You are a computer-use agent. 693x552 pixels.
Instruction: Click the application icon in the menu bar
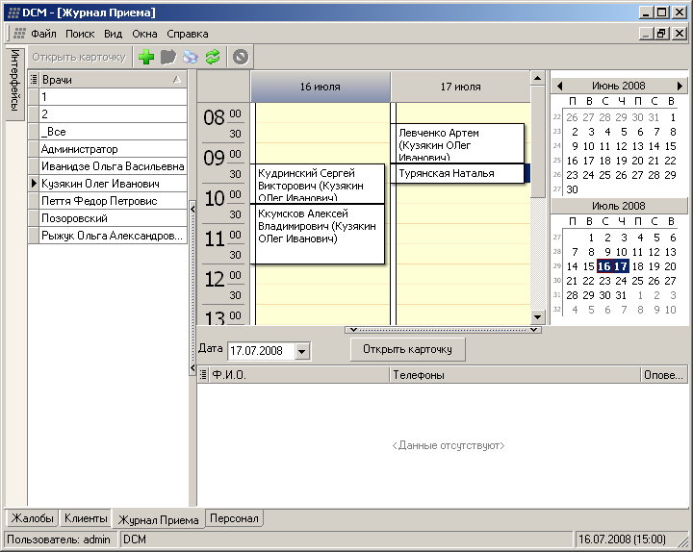tap(19, 34)
